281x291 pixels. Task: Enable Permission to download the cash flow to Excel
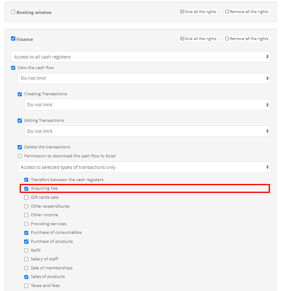pyautogui.click(x=20, y=156)
